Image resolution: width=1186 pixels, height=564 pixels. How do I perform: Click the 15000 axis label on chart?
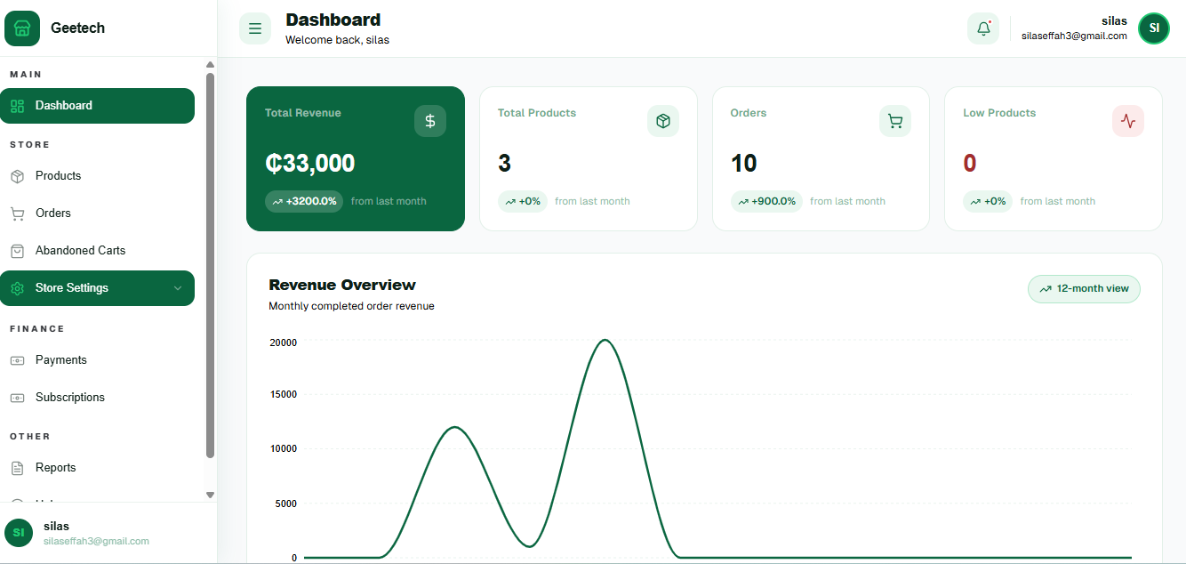[x=283, y=395]
